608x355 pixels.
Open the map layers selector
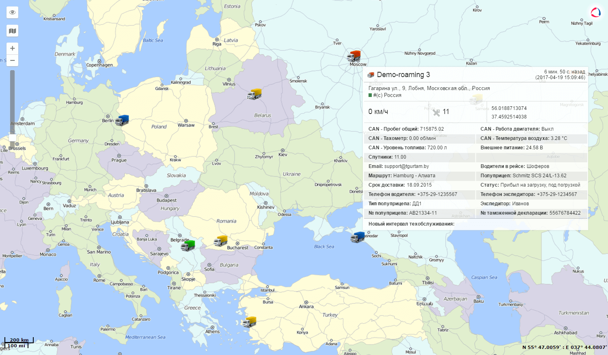pos(13,31)
